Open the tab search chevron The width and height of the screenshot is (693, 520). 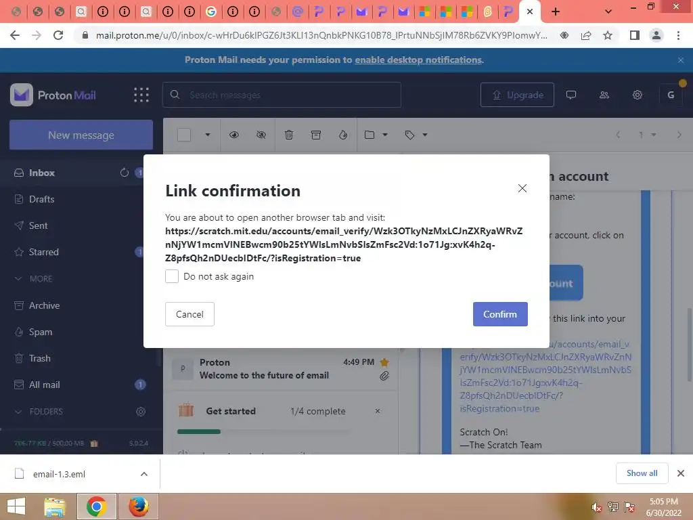pyautogui.click(x=608, y=12)
